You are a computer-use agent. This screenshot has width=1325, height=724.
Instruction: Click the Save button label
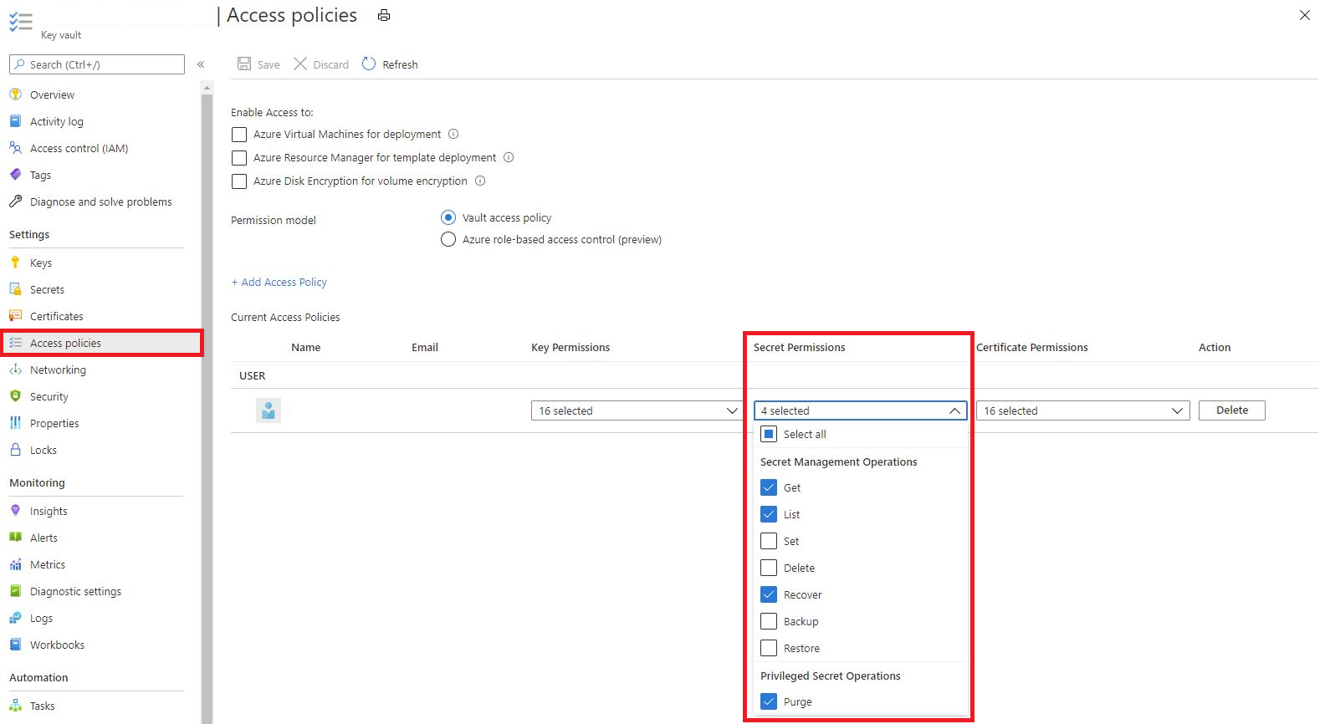pos(269,64)
